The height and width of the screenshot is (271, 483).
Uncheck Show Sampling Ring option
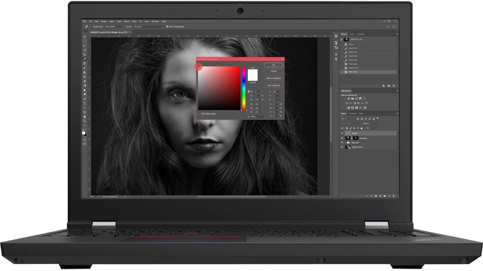point(167,27)
